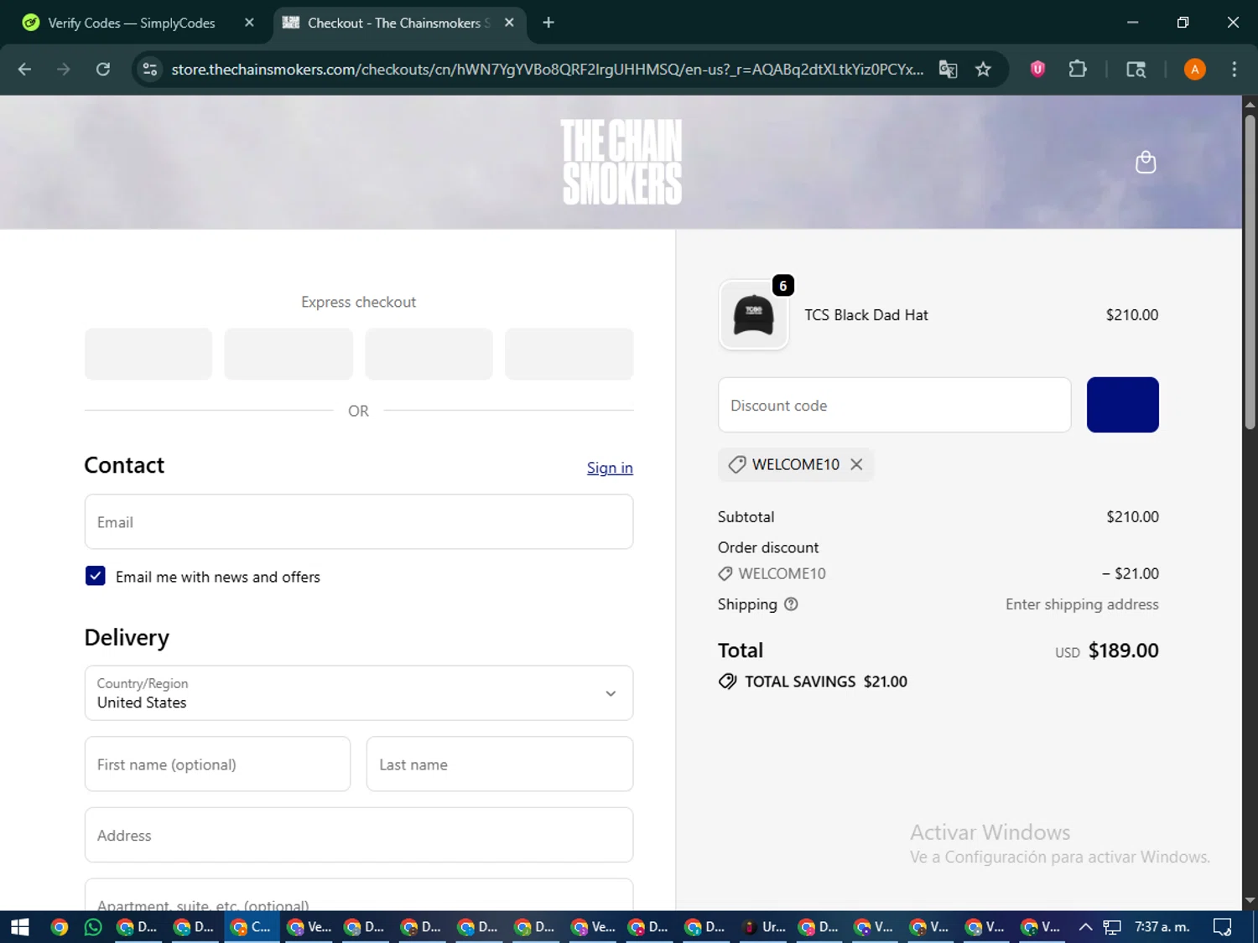
Task: Show hidden system tray icons
Action: pyautogui.click(x=1085, y=927)
